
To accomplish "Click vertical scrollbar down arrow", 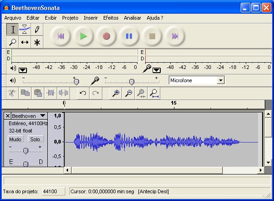I will coord(268,162).
